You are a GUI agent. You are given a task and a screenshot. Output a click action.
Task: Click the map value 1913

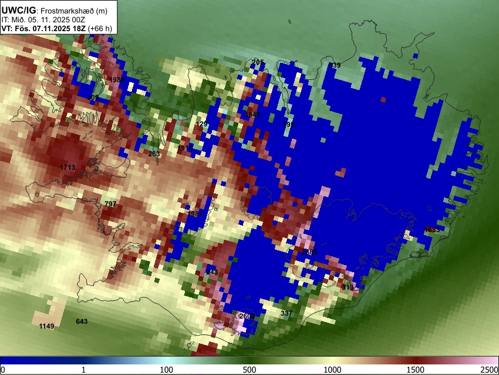(185, 148)
